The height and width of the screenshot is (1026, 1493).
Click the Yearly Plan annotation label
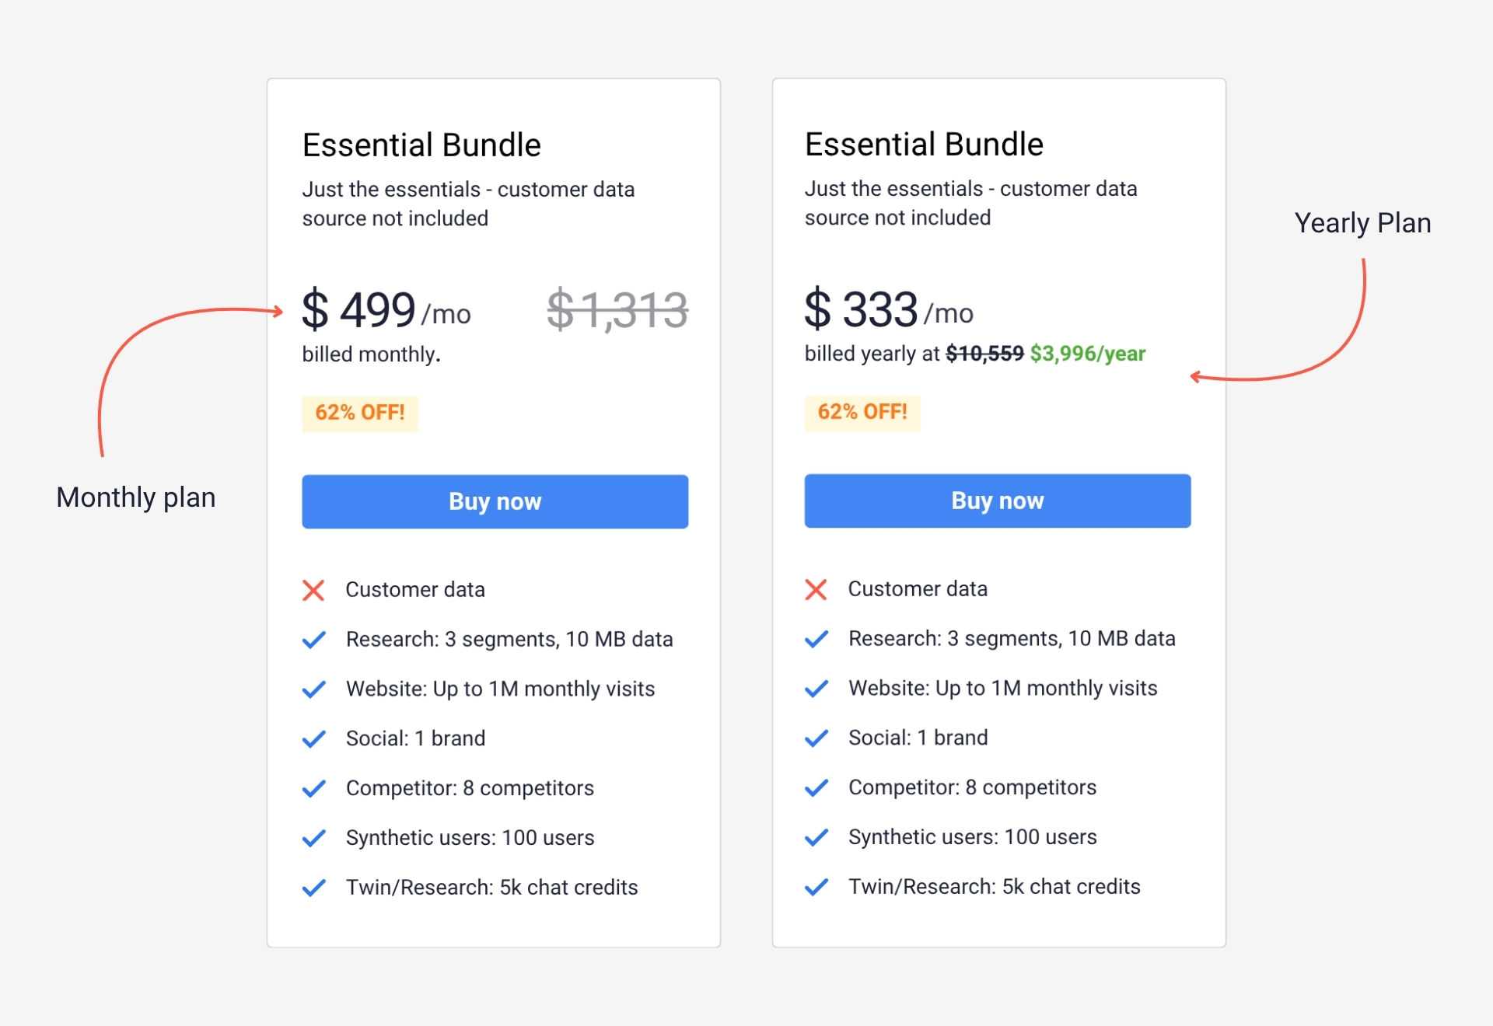click(1362, 224)
